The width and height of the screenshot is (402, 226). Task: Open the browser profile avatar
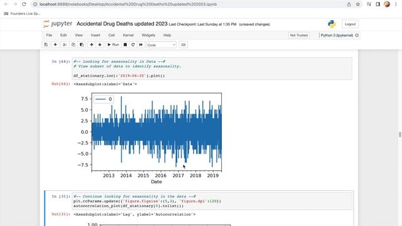(387, 4)
